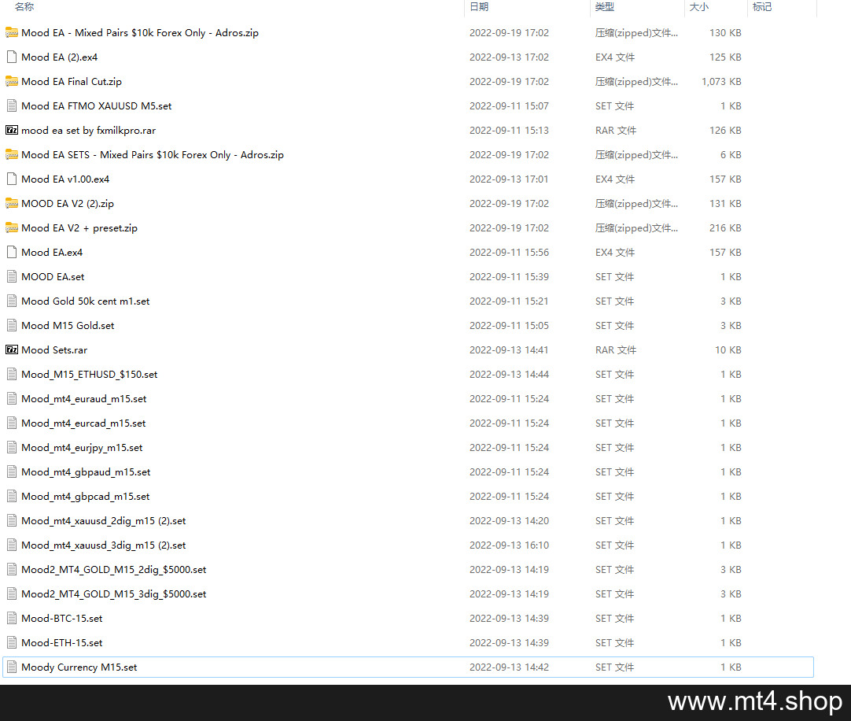
Task: Select file name Mood-ETH-15.set
Action: (62, 643)
